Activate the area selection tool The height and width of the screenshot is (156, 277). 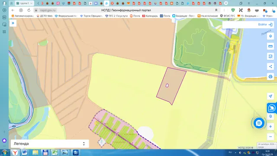click(270, 56)
